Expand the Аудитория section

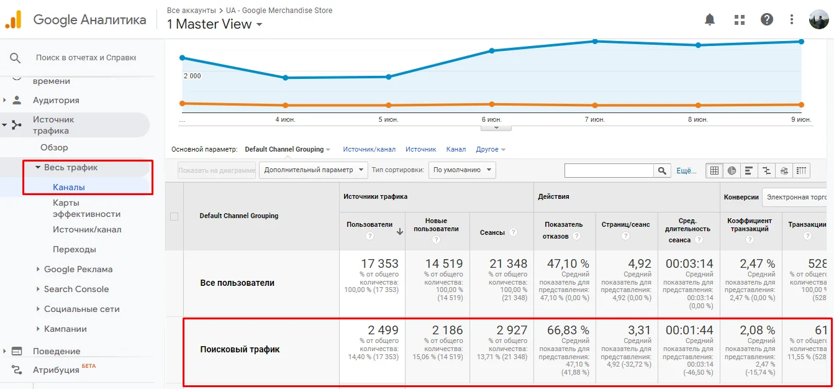pos(5,100)
